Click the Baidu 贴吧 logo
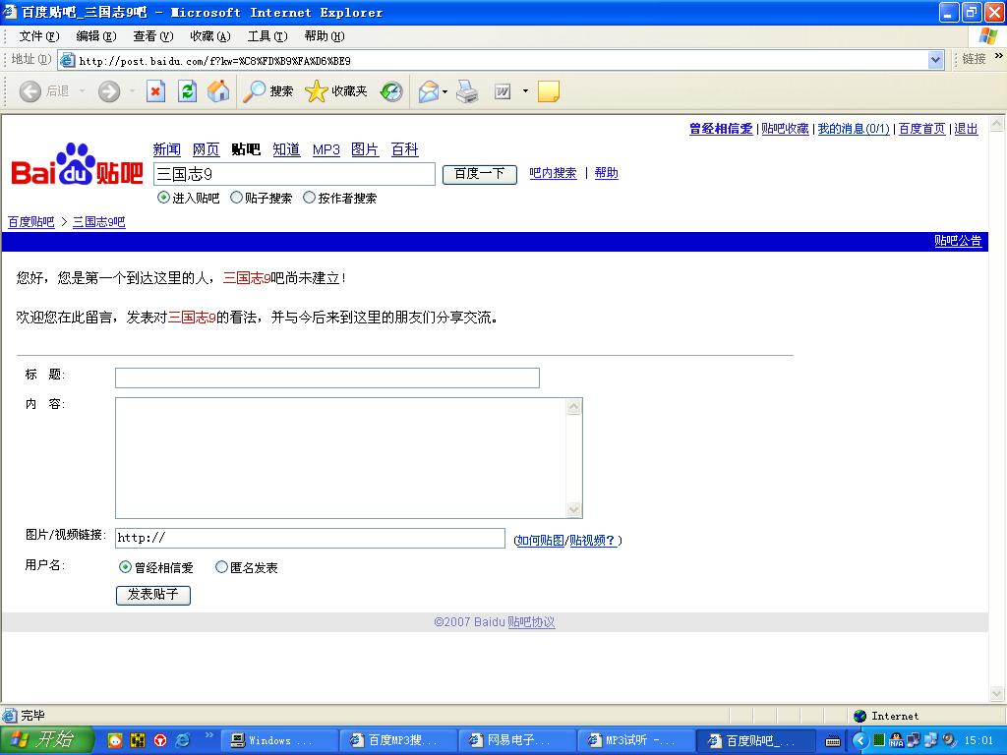The height and width of the screenshot is (755, 1007). tap(77, 165)
